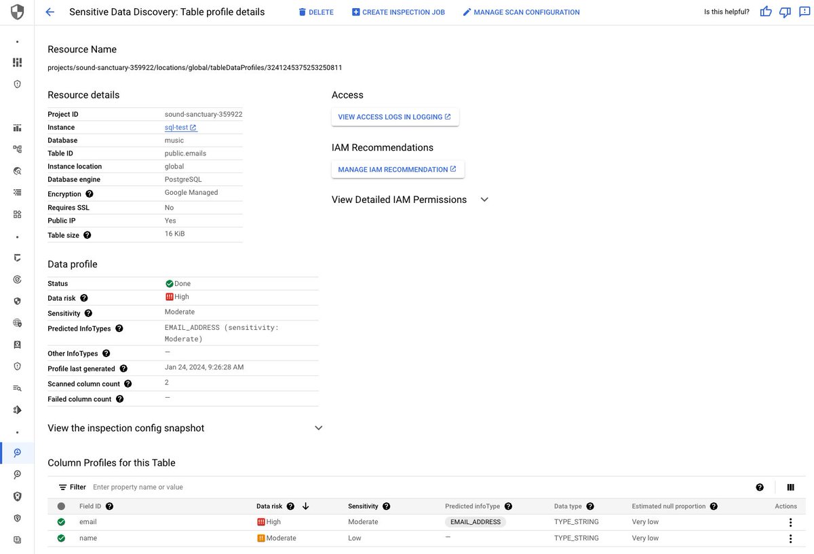The width and height of the screenshot is (814, 554).
Task: Select the 'email' field ID cell
Action: click(88, 522)
